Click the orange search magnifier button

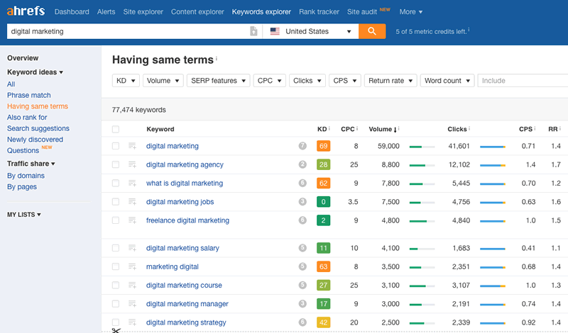tap(372, 31)
